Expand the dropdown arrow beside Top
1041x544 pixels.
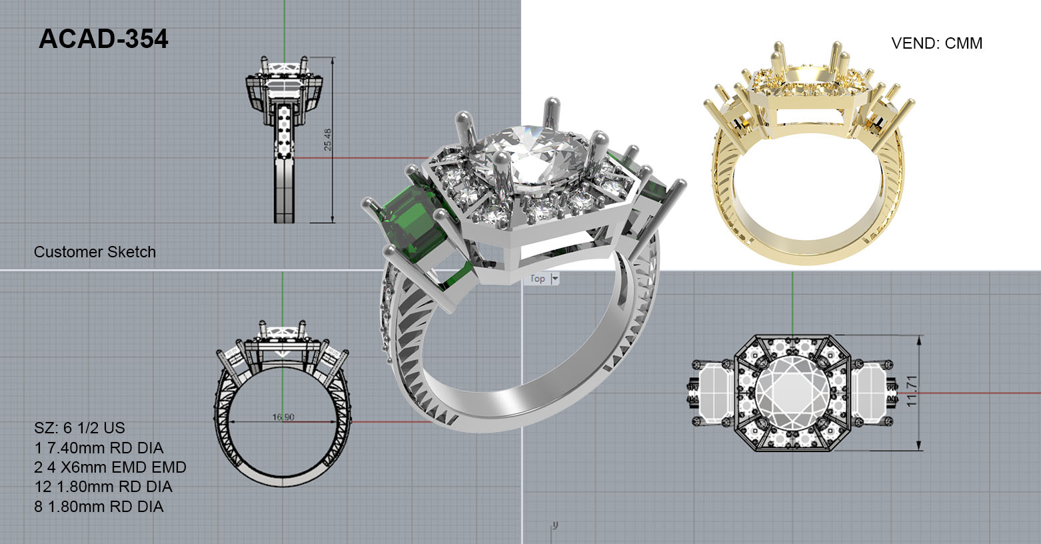(x=554, y=279)
